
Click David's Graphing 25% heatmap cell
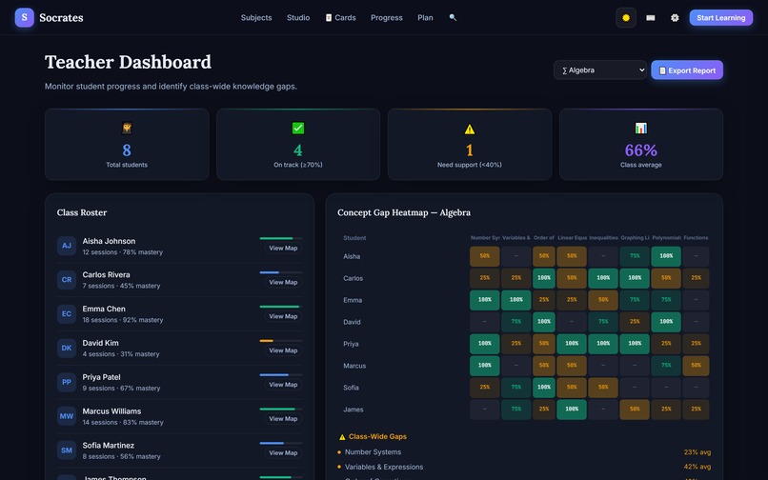(635, 322)
